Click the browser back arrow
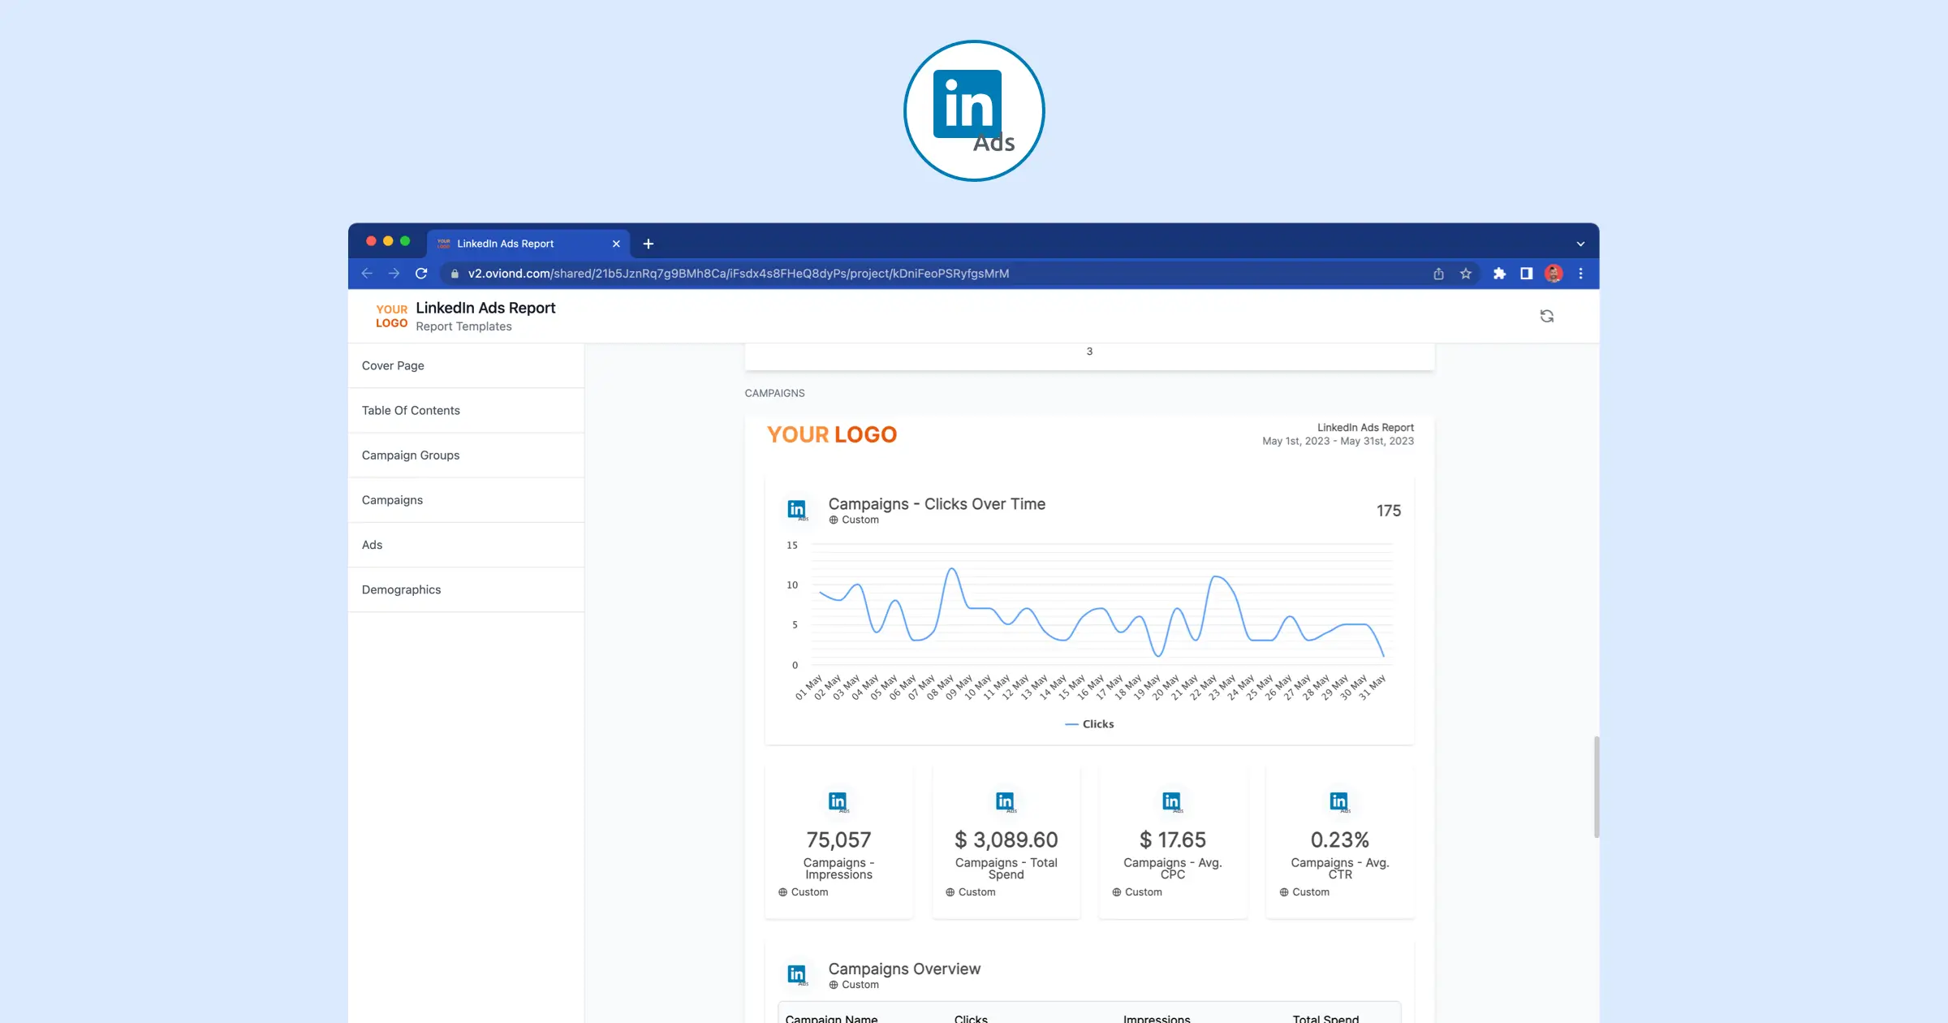This screenshot has width=1948, height=1023. point(367,274)
